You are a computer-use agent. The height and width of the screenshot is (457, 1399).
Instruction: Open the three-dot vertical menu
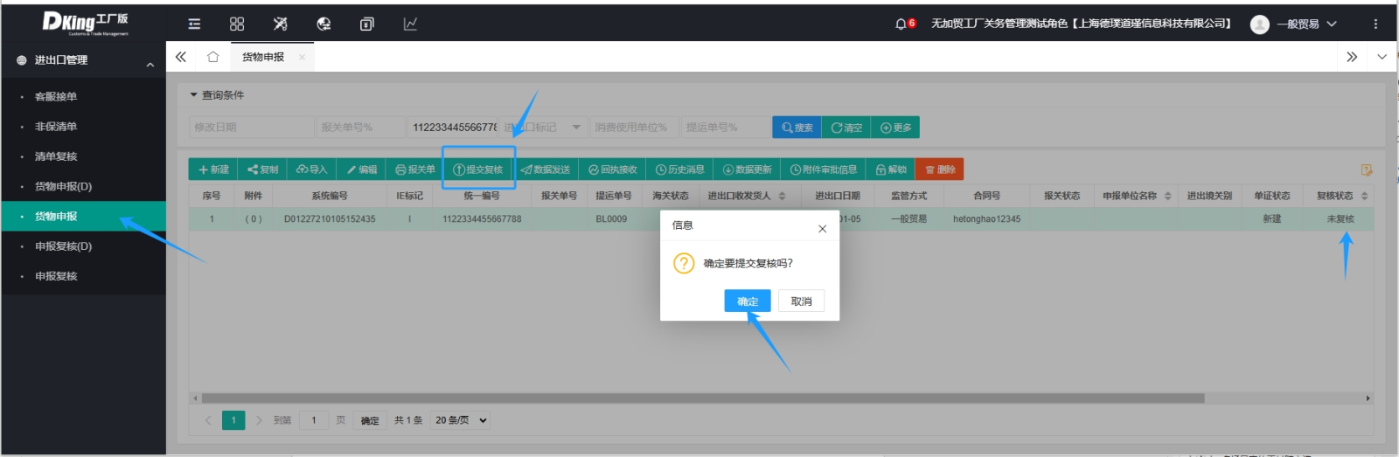1375,24
